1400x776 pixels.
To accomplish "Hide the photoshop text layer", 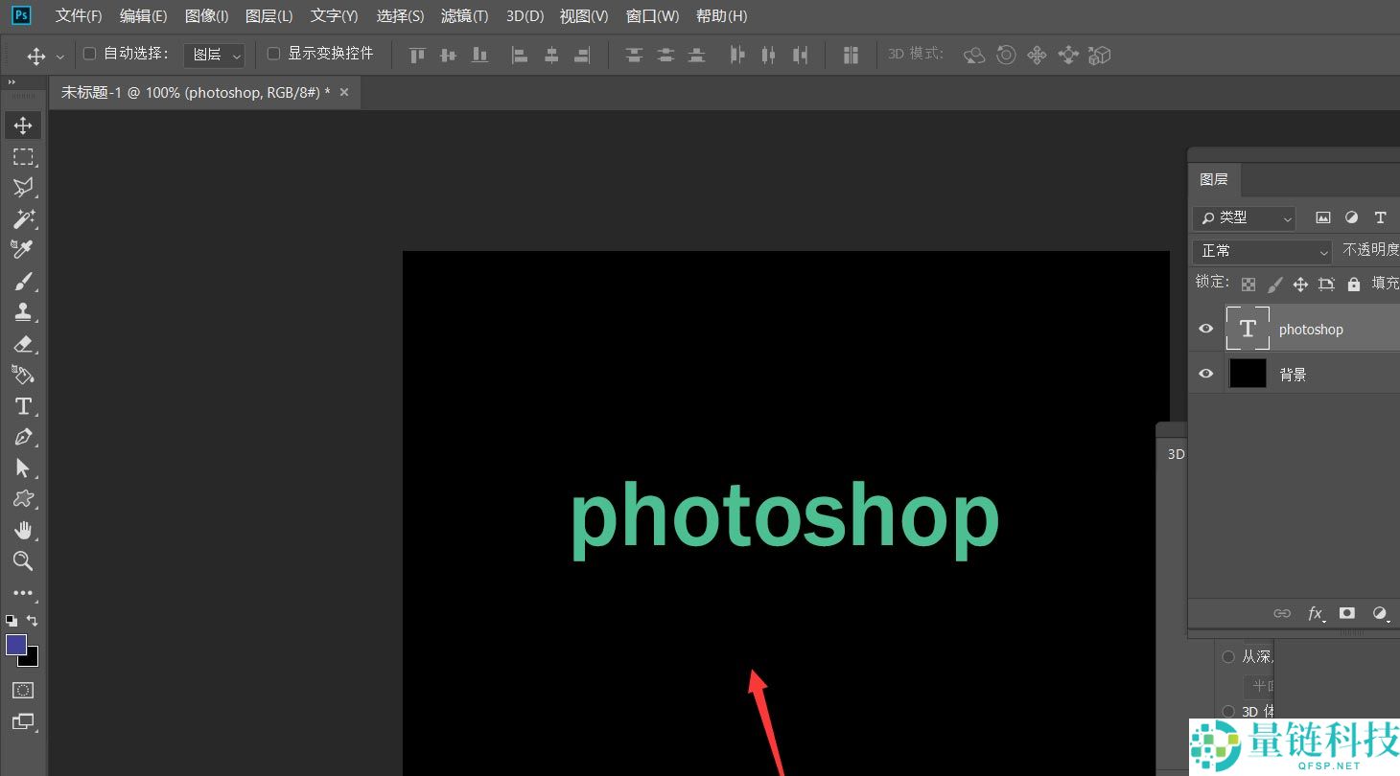I will (x=1206, y=329).
